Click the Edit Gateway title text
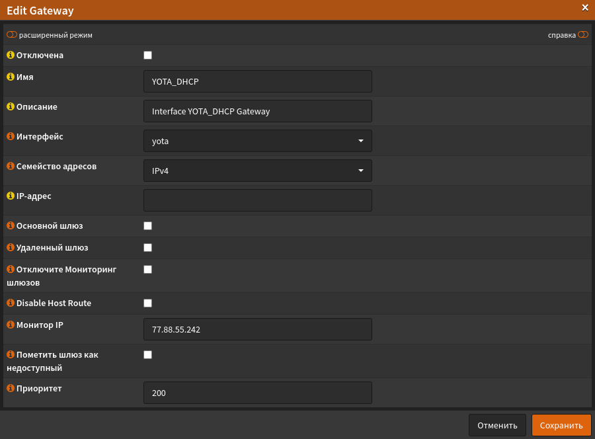The image size is (595, 439). coord(40,11)
